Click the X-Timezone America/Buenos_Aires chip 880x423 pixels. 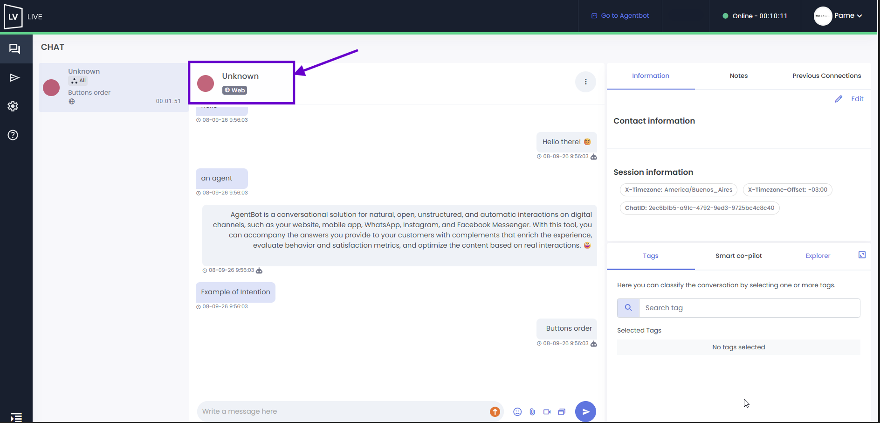point(679,190)
